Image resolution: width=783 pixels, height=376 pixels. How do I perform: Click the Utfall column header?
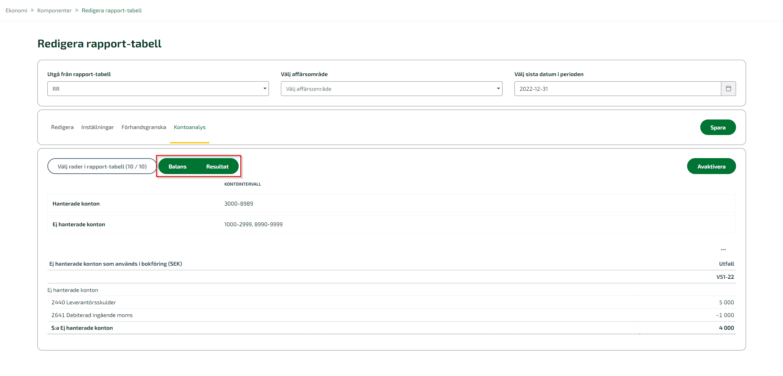(x=727, y=264)
